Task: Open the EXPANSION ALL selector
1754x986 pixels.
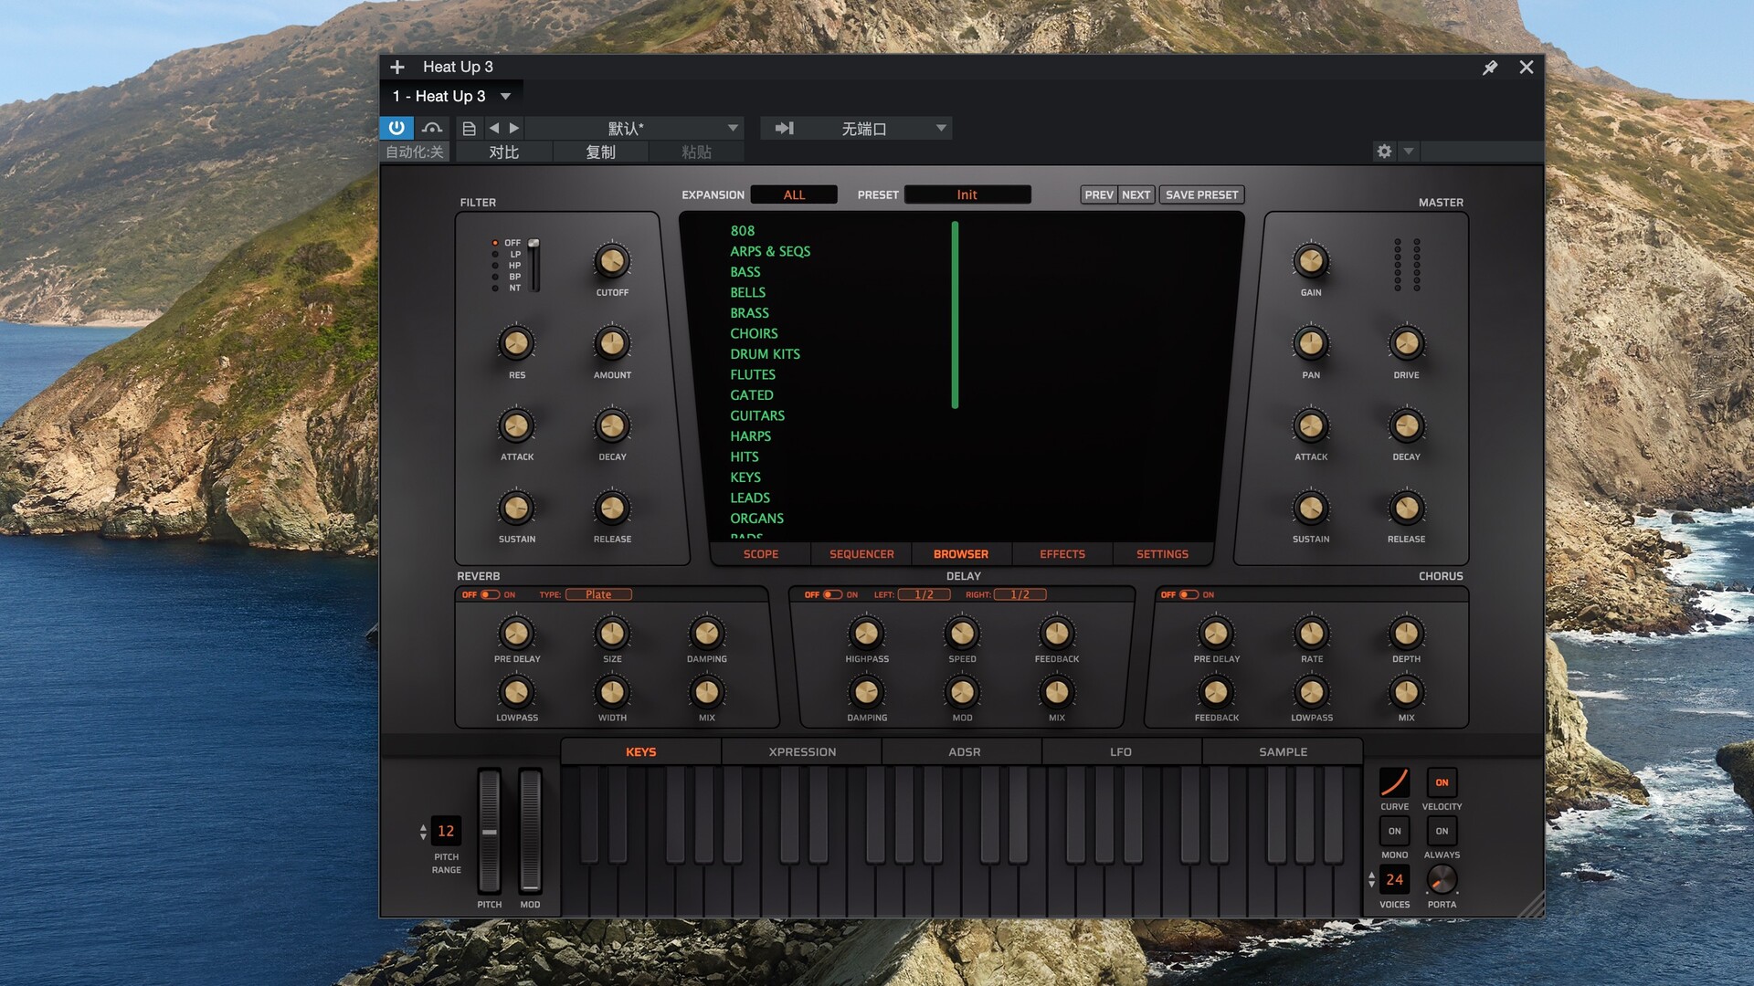Action: click(x=794, y=194)
